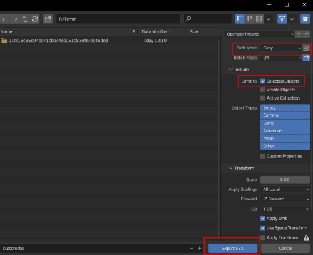The height and width of the screenshot is (255, 313).
Task: Open Apply Scalings All Local dropdown
Action: (x=285, y=189)
